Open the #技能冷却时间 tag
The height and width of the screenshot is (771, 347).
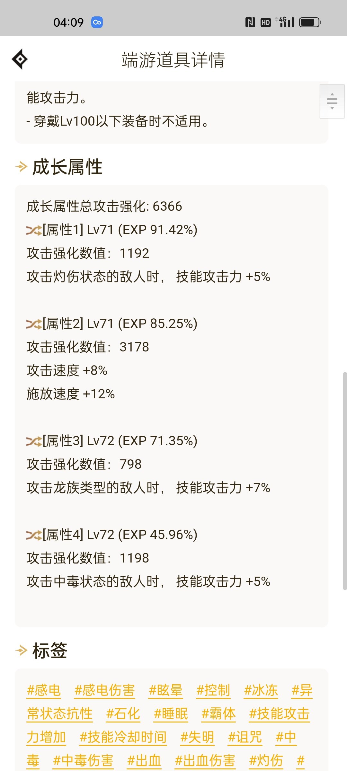pos(123,737)
